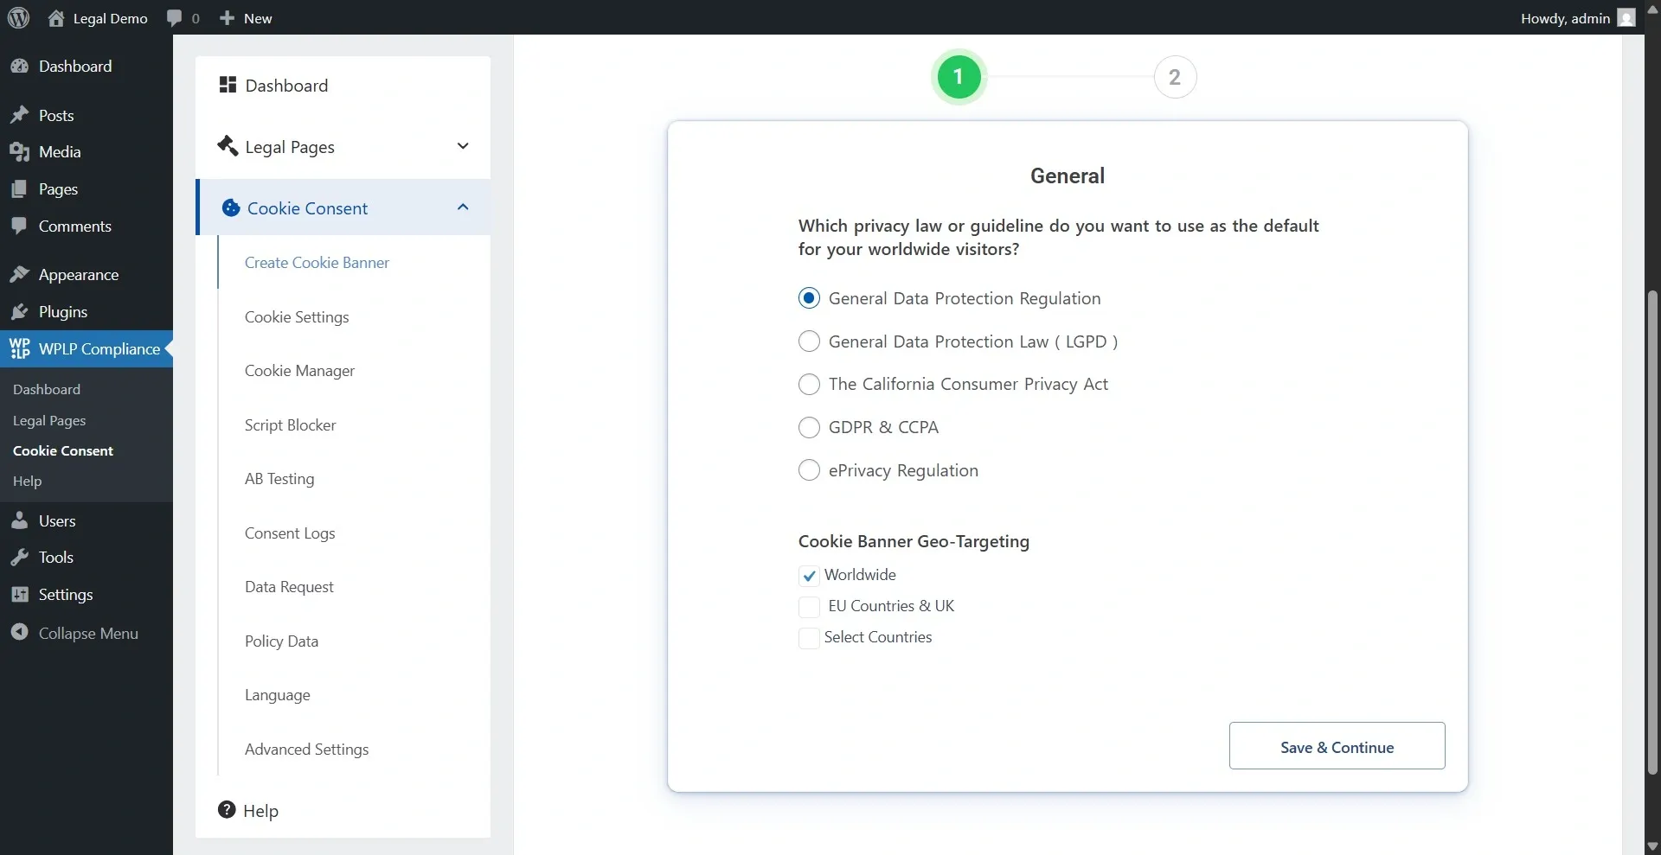Viewport: 1661px width, 855px height.
Task: Click the scrollbar up arrow
Action: (x=1652, y=9)
